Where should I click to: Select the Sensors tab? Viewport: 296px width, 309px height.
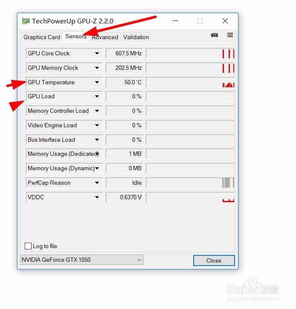pyautogui.click(x=76, y=37)
